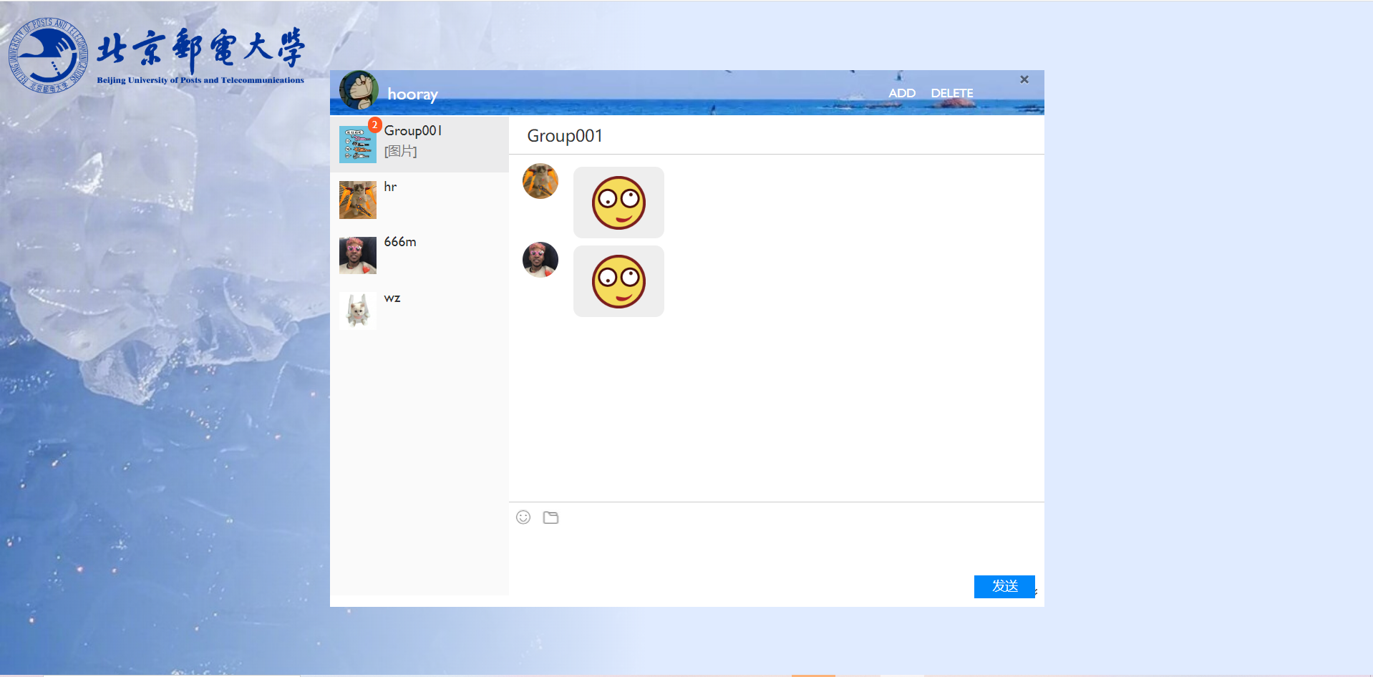Click the Group001 group avatar icon
1373x677 pixels.
coord(357,145)
